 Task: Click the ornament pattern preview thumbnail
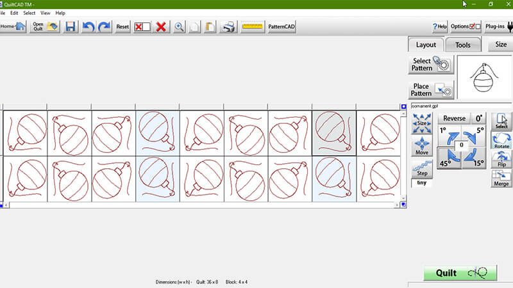(x=484, y=77)
